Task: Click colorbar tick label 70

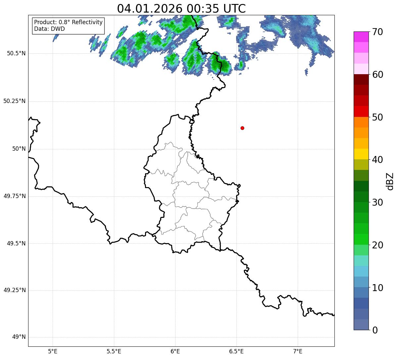Action: [x=378, y=32]
